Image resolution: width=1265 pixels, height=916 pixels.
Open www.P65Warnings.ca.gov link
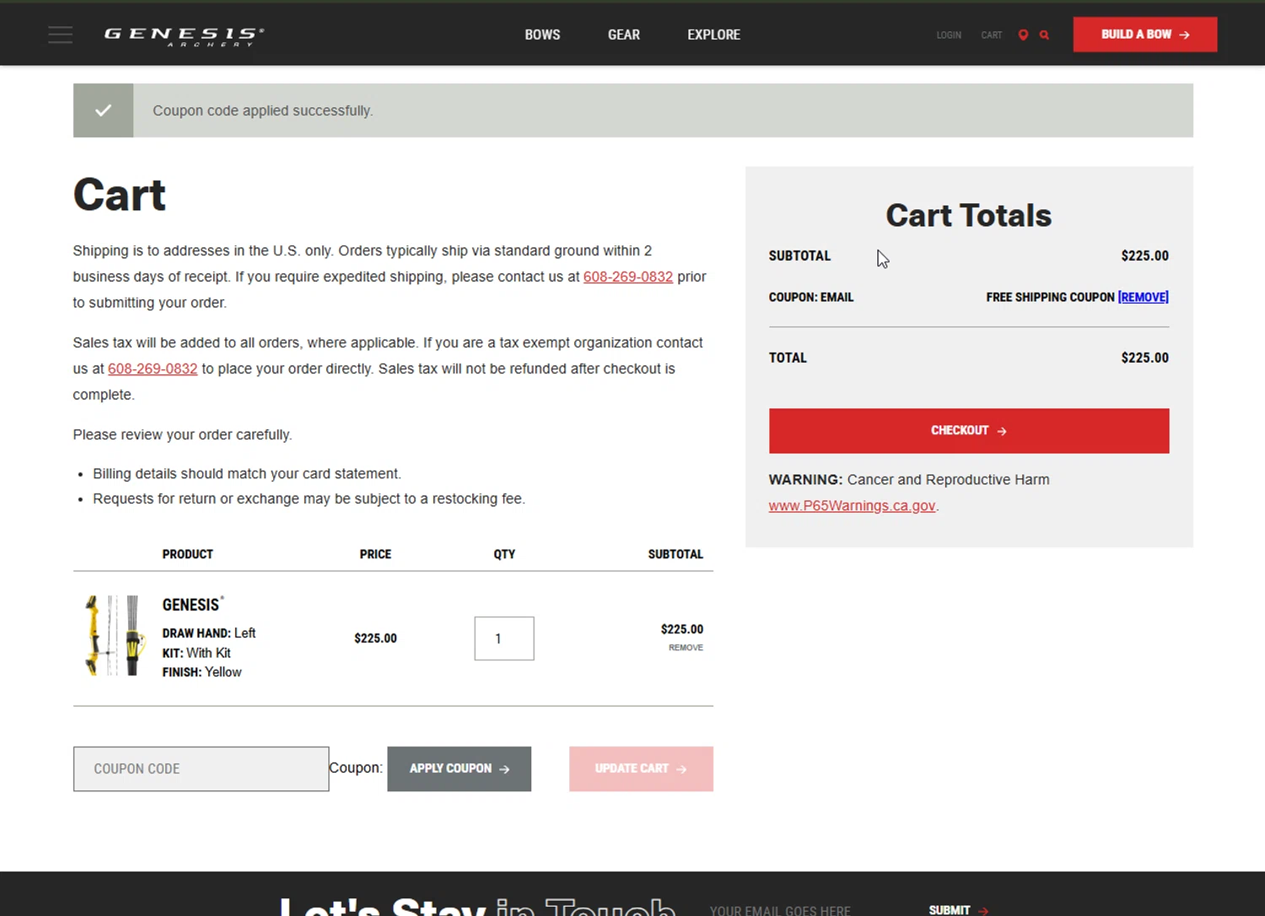[852, 506]
